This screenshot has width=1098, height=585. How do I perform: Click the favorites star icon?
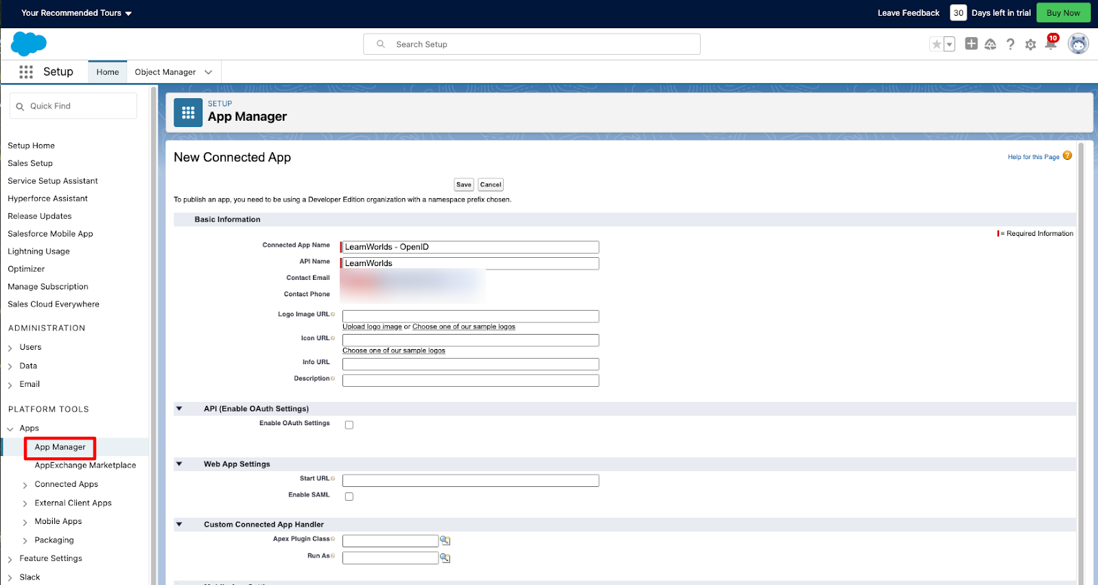(936, 45)
